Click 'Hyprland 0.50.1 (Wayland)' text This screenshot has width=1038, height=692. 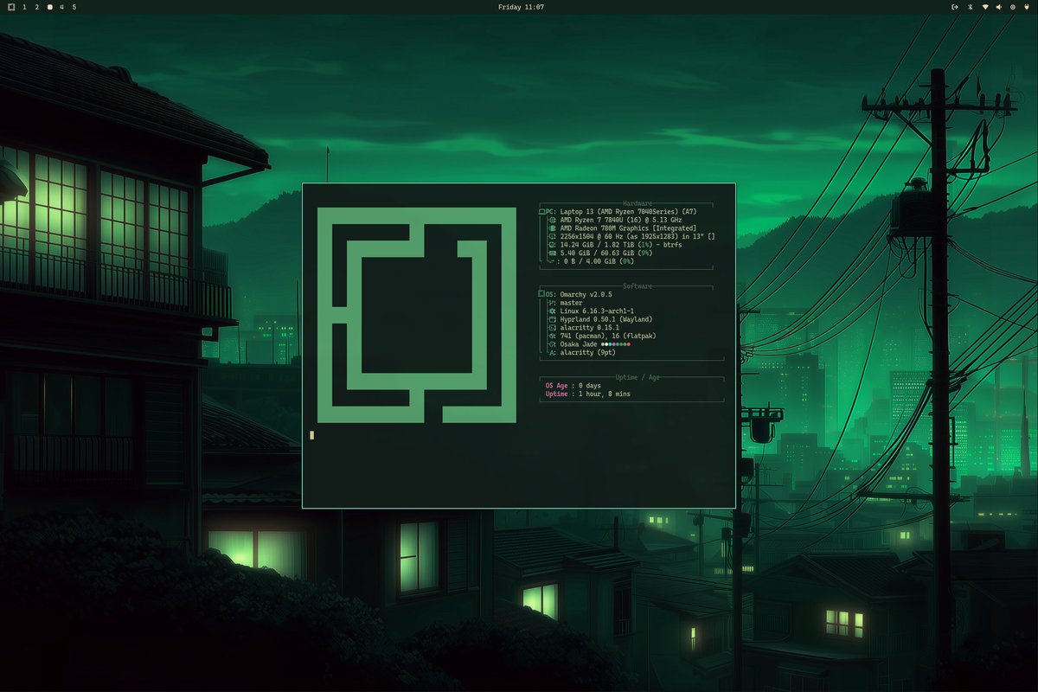606,319
